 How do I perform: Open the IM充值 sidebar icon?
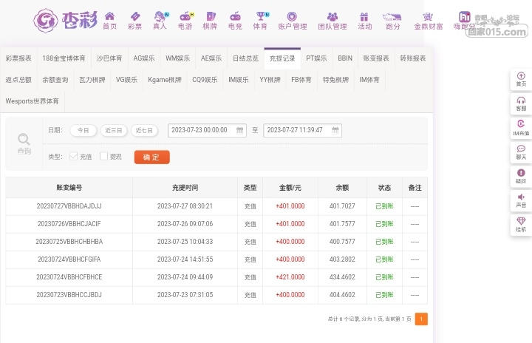tap(521, 123)
